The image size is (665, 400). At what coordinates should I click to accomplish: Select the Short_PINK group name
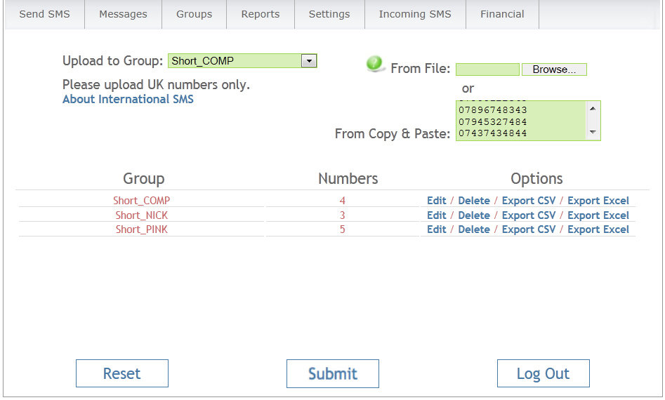coord(141,229)
